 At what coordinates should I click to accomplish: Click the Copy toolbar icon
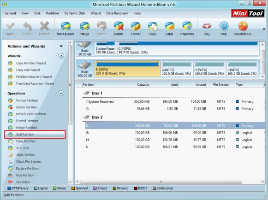tap(153, 29)
